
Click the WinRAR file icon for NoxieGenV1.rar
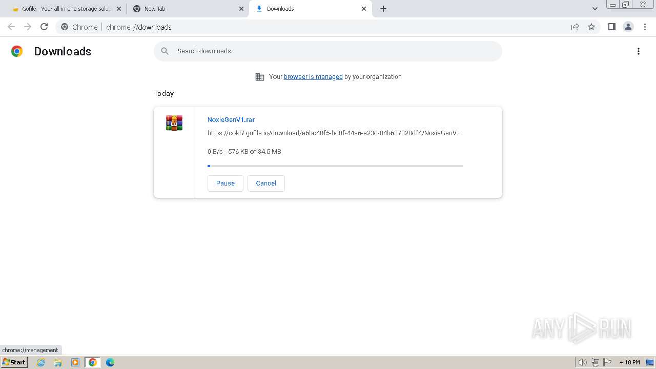click(x=174, y=123)
